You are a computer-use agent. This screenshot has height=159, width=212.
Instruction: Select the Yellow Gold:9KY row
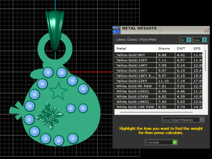tap(159, 55)
